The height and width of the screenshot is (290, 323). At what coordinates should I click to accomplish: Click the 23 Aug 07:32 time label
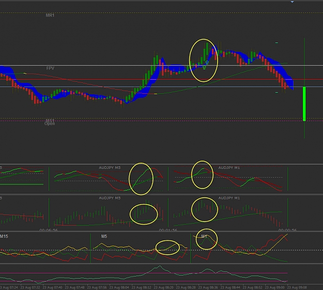[x=30, y=287]
